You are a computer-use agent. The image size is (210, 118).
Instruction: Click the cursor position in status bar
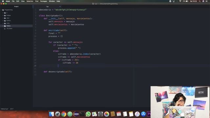[12, 109]
